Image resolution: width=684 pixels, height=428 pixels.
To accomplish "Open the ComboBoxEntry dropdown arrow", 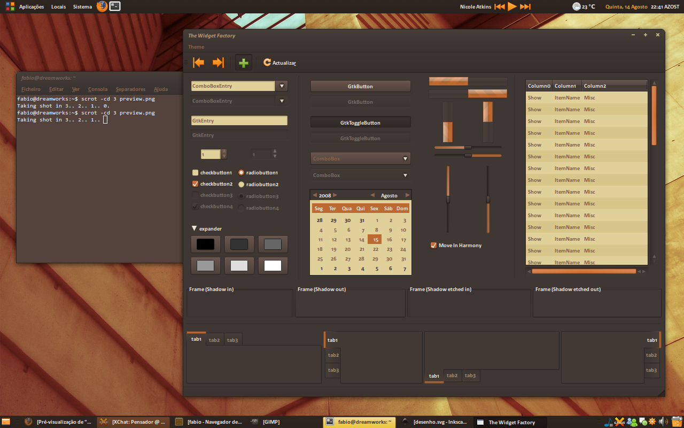I will click(x=282, y=86).
